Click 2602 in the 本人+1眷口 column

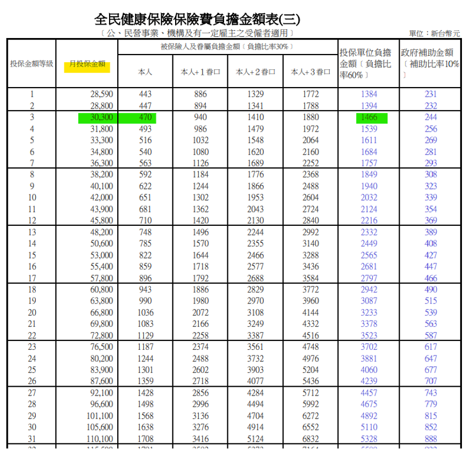pyautogui.click(x=200, y=370)
